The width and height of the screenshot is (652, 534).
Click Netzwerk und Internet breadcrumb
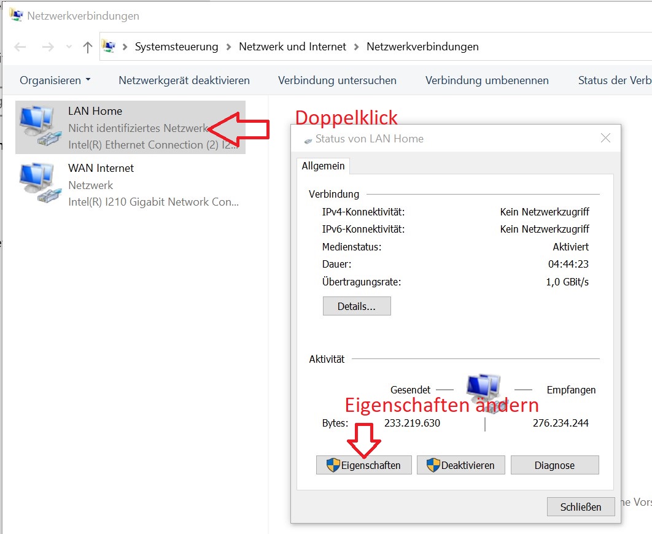pos(292,47)
